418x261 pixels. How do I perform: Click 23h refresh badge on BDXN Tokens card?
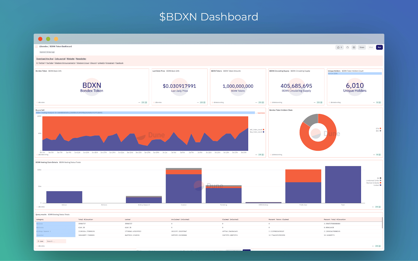(x=261, y=102)
